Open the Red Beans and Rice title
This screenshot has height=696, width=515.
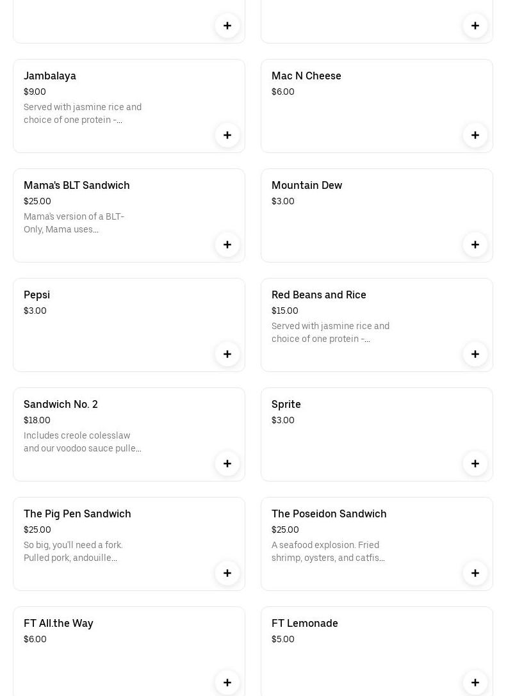pos(318,295)
